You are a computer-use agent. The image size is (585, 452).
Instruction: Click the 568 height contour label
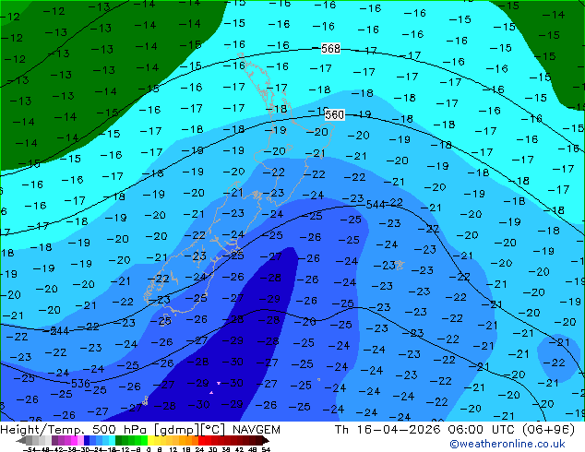point(330,49)
